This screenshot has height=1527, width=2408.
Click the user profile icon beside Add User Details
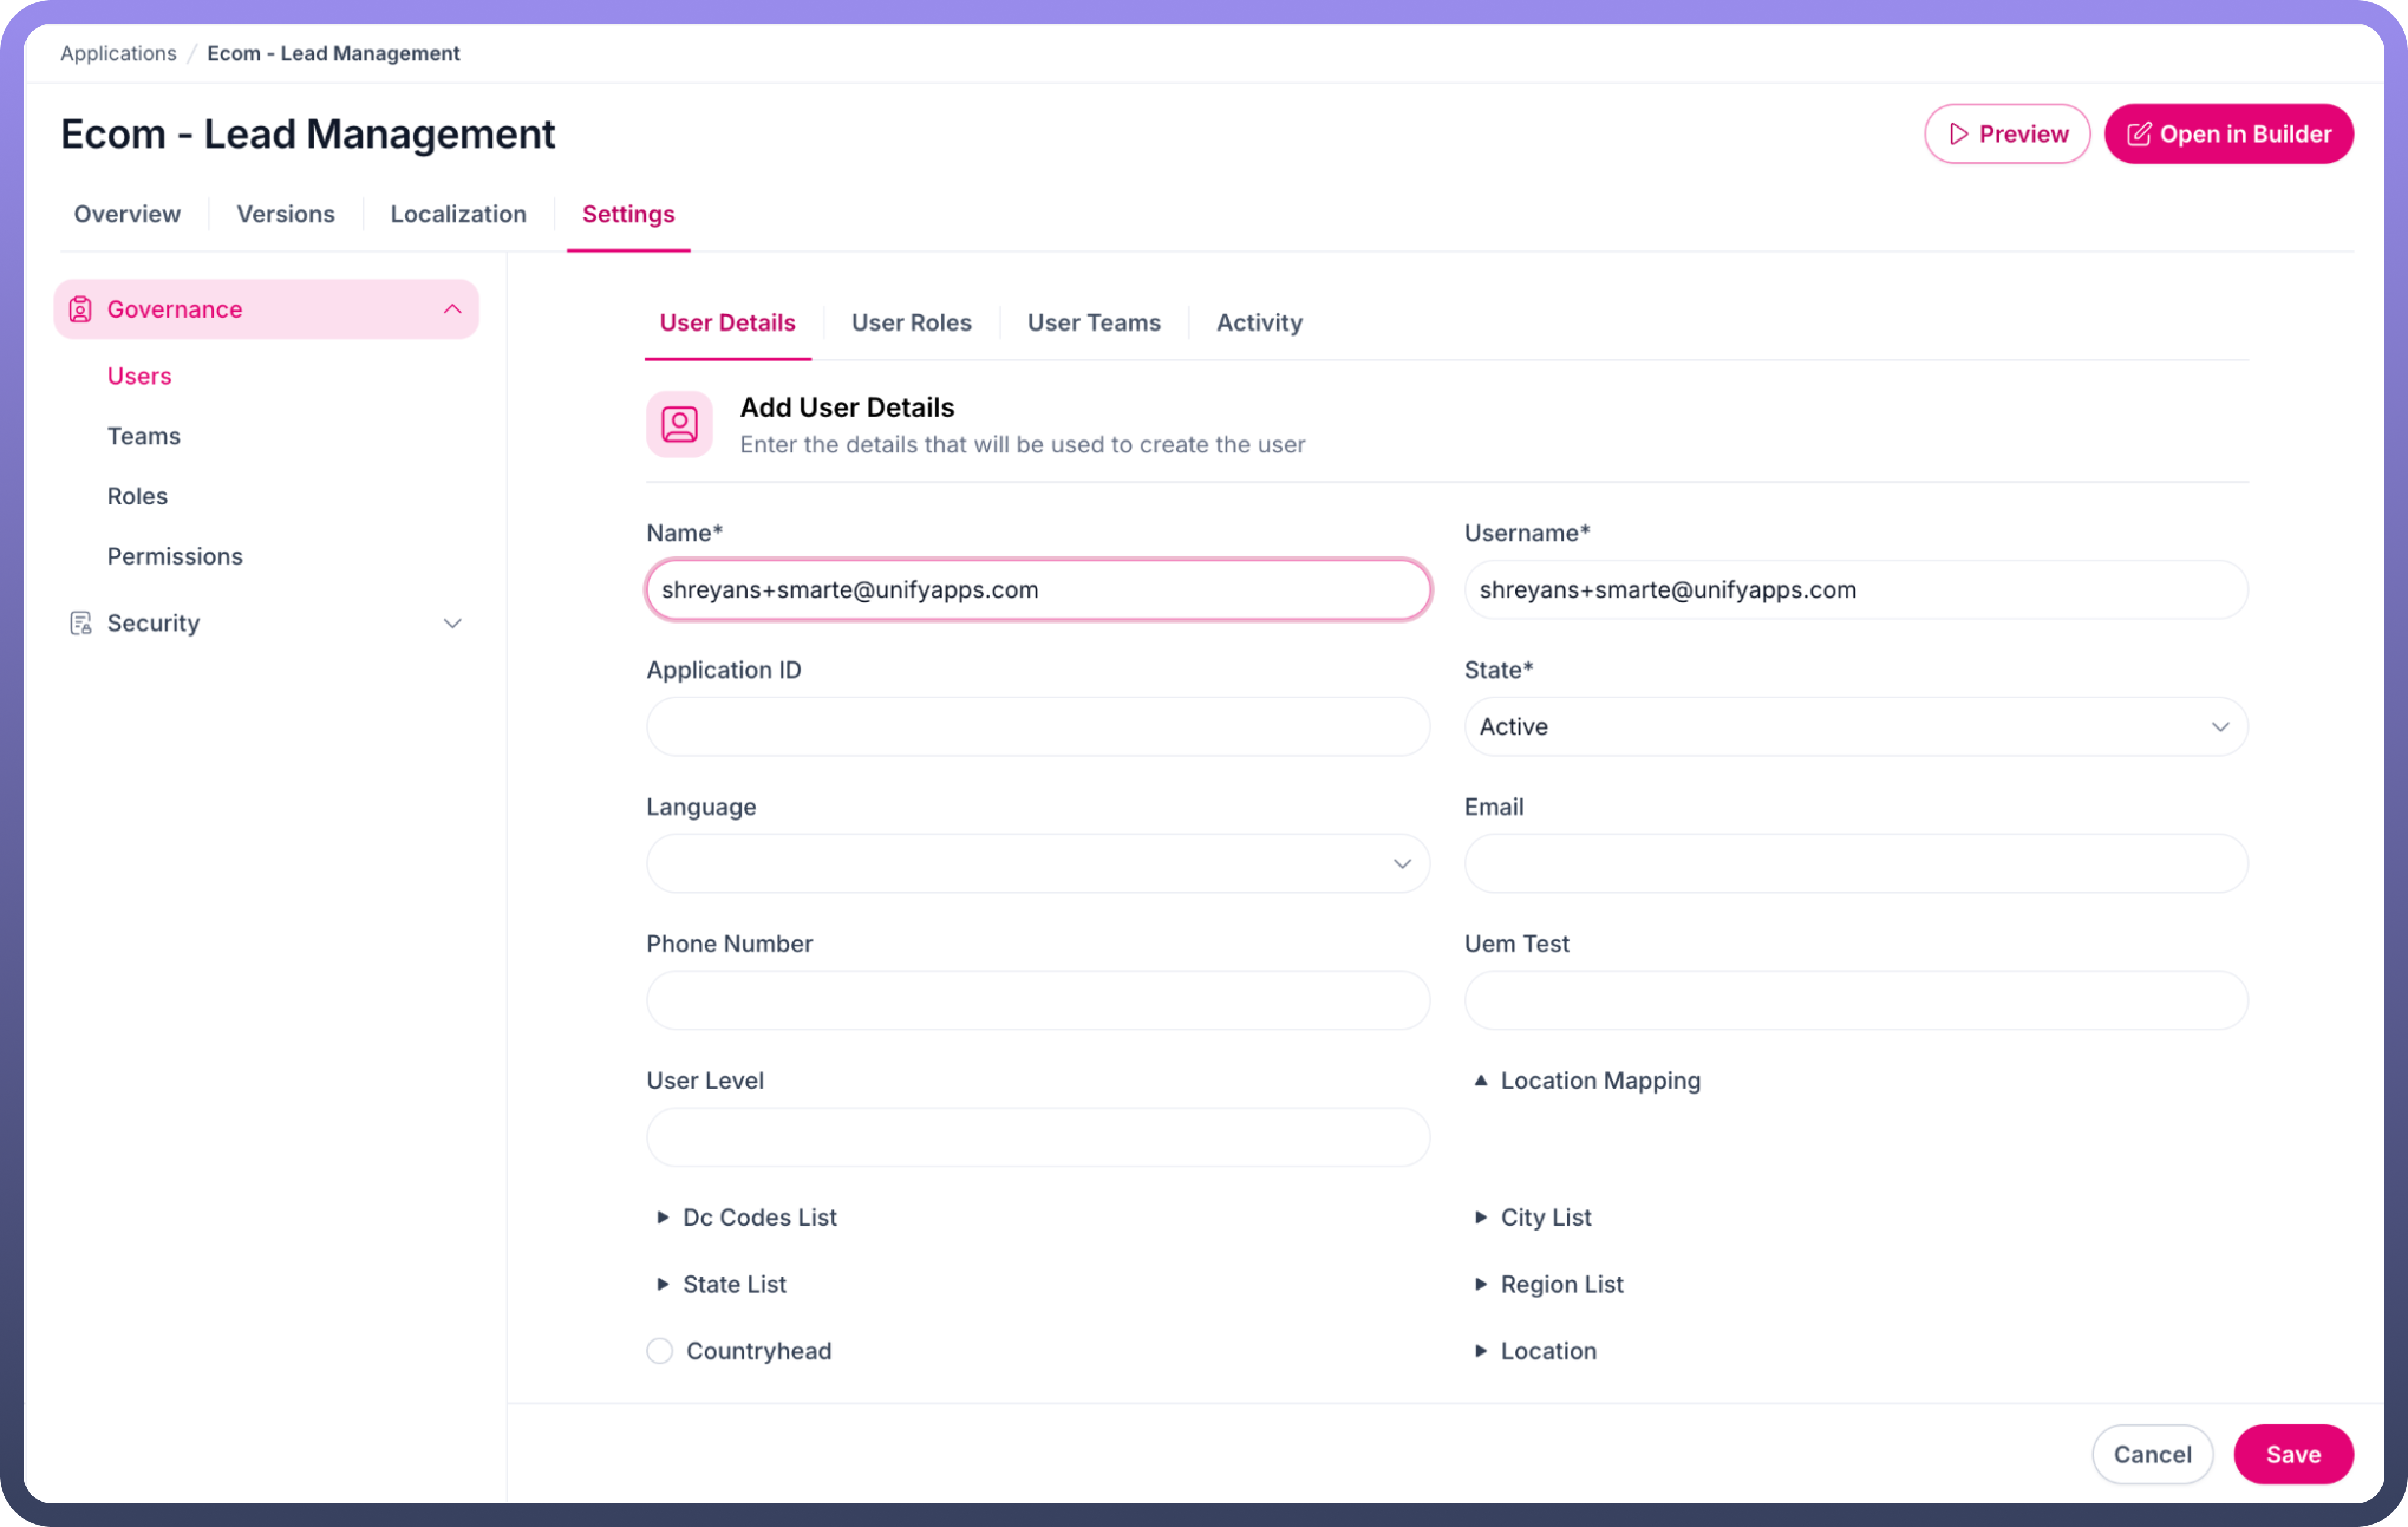679,424
